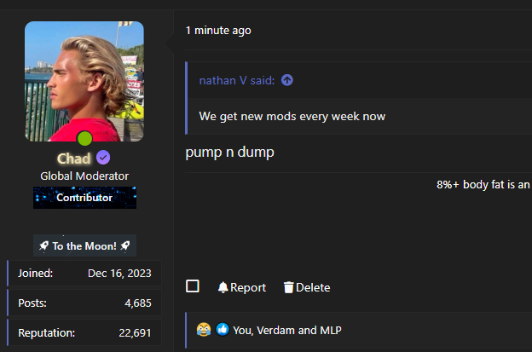Open Chad's profile via username
This screenshot has width=532, height=352.
pos(74,159)
